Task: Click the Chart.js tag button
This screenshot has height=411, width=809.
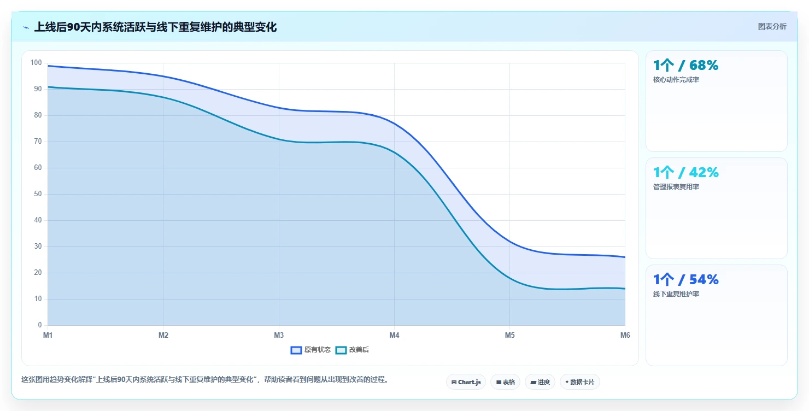Action: pos(466,382)
